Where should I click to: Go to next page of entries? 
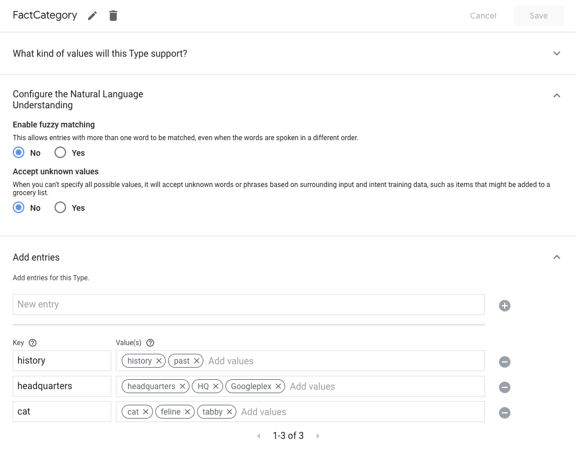tap(318, 436)
